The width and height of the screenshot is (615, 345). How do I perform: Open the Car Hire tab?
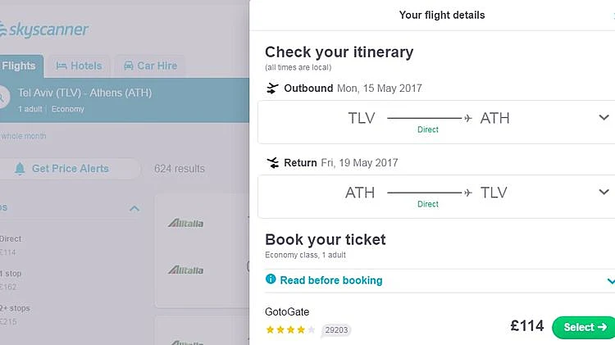click(150, 66)
